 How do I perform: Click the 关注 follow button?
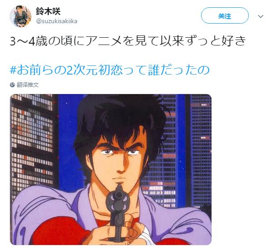coord(225,15)
